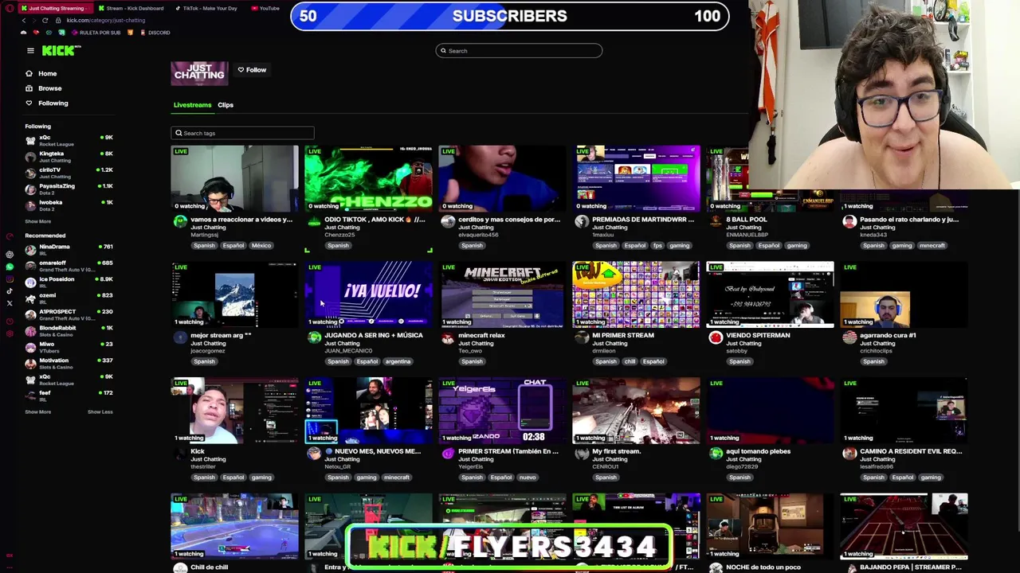Open 'My first stream.' thumbnail
1020x573 pixels.
pos(636,410)
